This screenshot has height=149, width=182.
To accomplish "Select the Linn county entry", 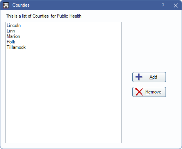I will [x=11, y=31].
